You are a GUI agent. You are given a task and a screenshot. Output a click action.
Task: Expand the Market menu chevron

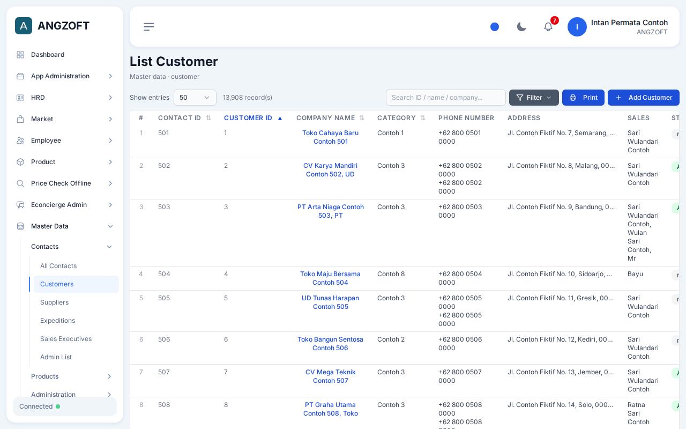point(110,119)
